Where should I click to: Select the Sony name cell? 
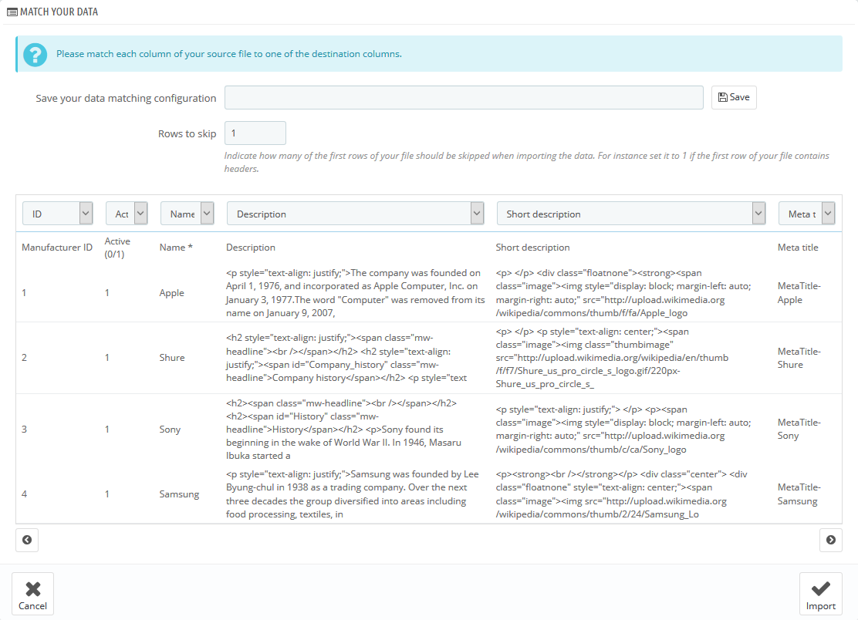[x=170, y=430]
